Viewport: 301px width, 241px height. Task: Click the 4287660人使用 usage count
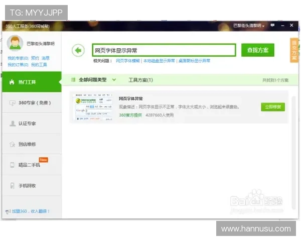(160, 115)
